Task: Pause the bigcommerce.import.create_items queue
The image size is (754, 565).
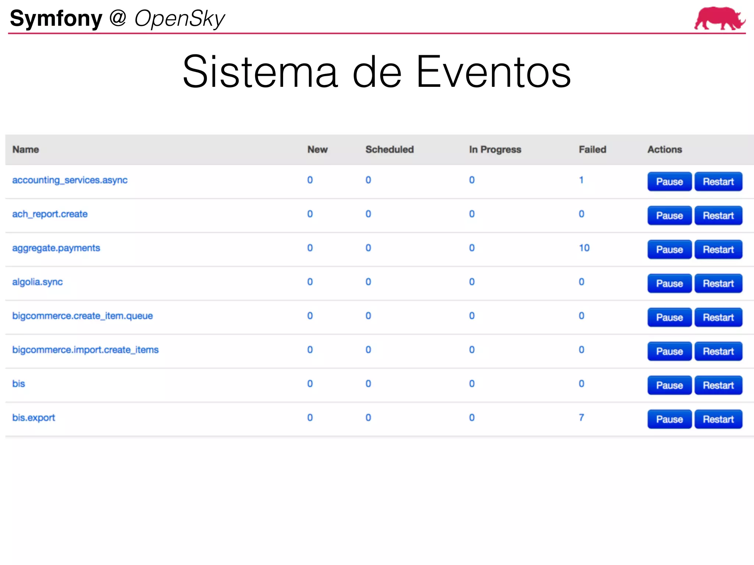Action: click(669, 351)
